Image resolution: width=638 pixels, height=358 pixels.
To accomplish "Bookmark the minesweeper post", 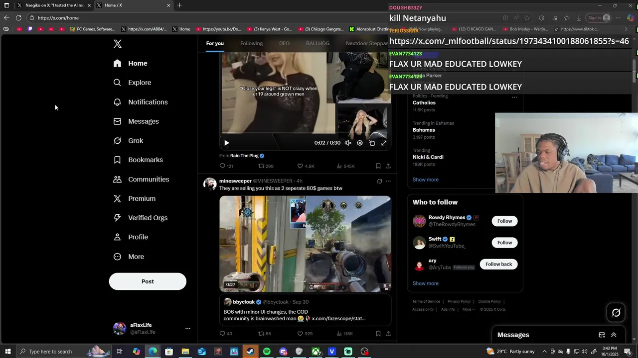I will [378, 334].
